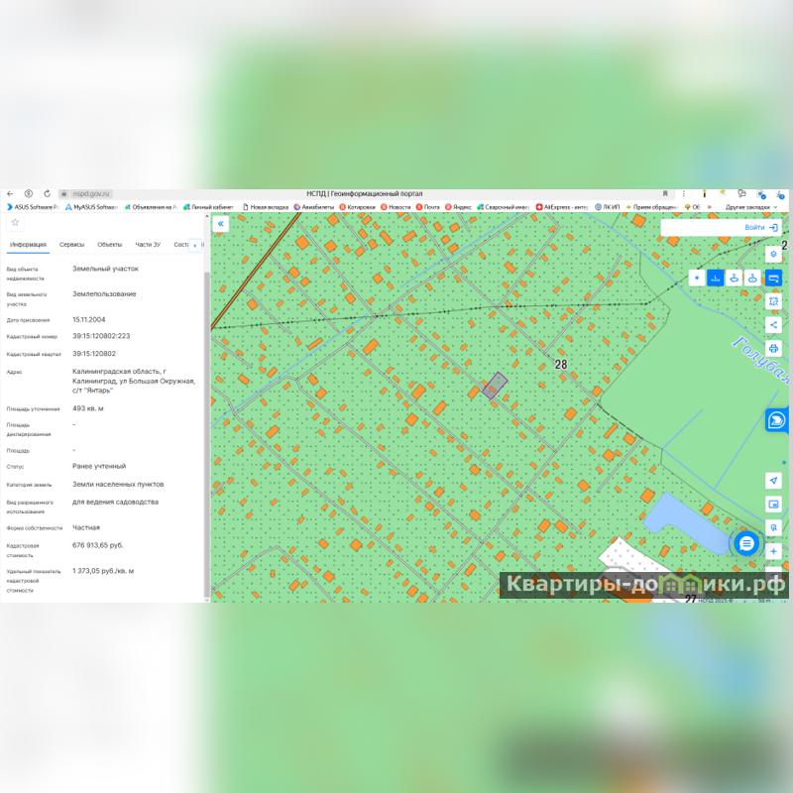793x793 pixels.
Task: Toggle the point measurement tool
Action: 696,278
